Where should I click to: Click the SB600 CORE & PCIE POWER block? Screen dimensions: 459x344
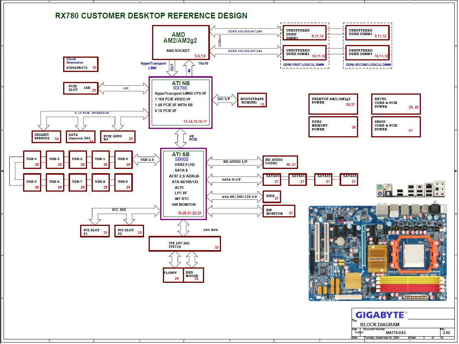396,127
